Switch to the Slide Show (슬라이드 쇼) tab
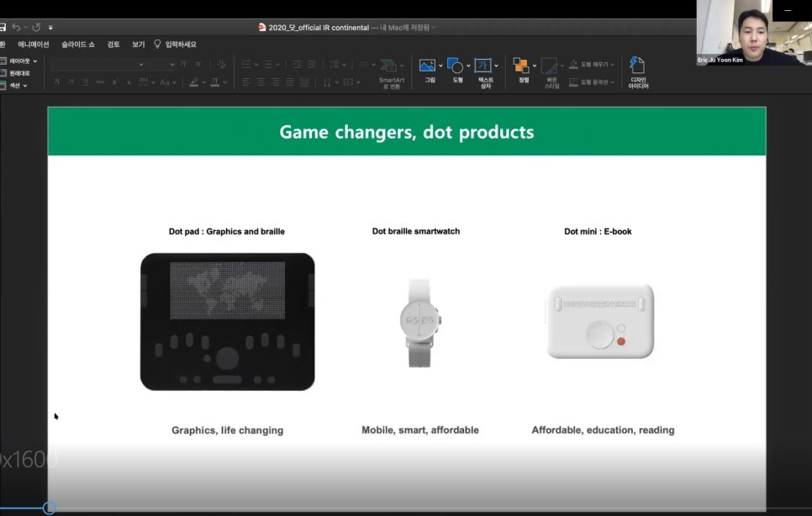The width and height of the screenshot is (812, 516). coord(78,45)
